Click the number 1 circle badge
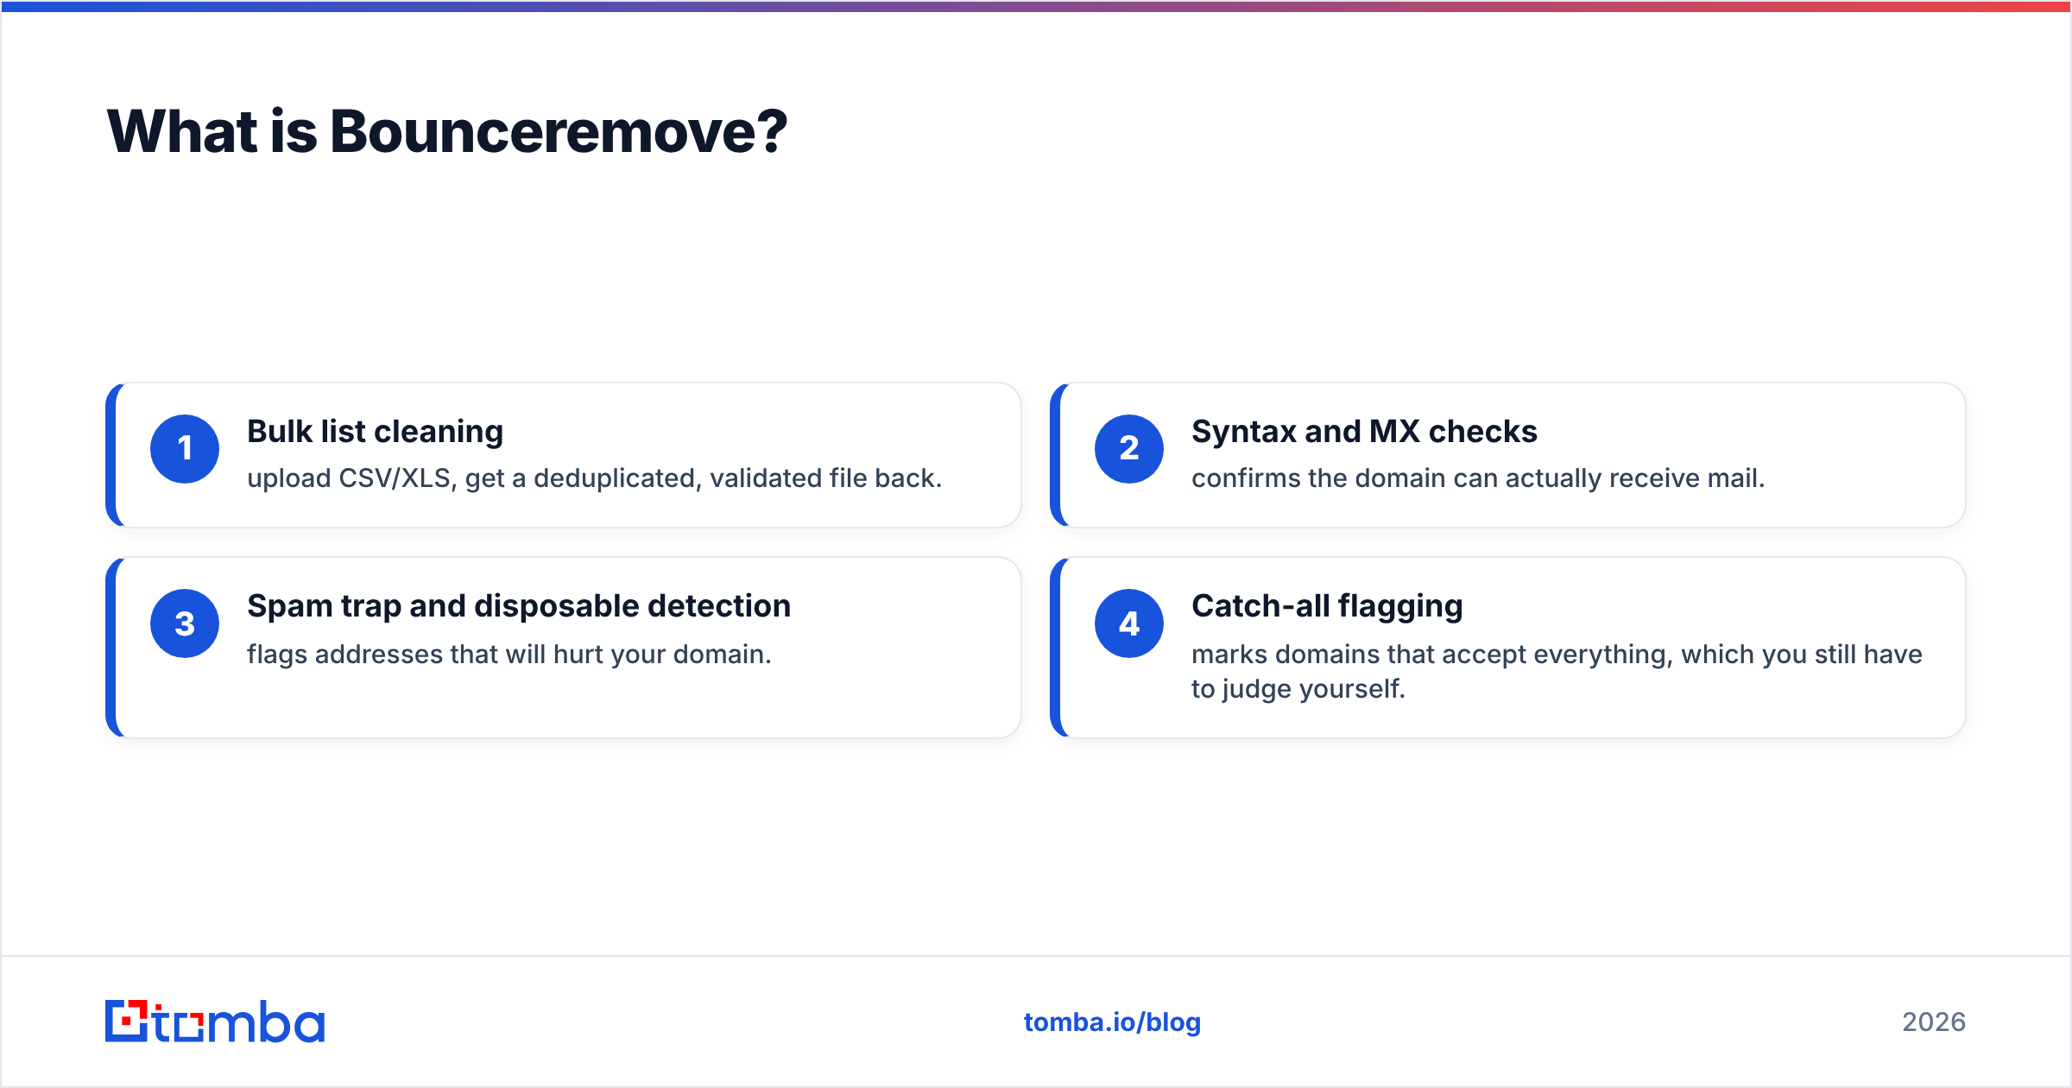The image size is (2072, 1088). click(185, 449)
